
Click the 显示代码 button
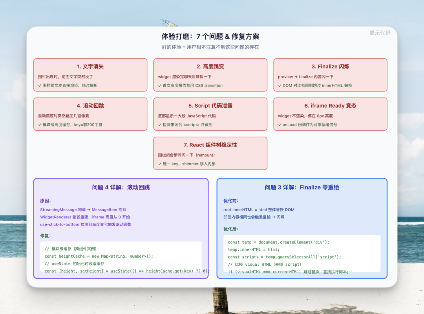coord(380,33)
